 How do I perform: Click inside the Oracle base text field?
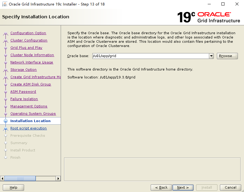pos(137,56)
